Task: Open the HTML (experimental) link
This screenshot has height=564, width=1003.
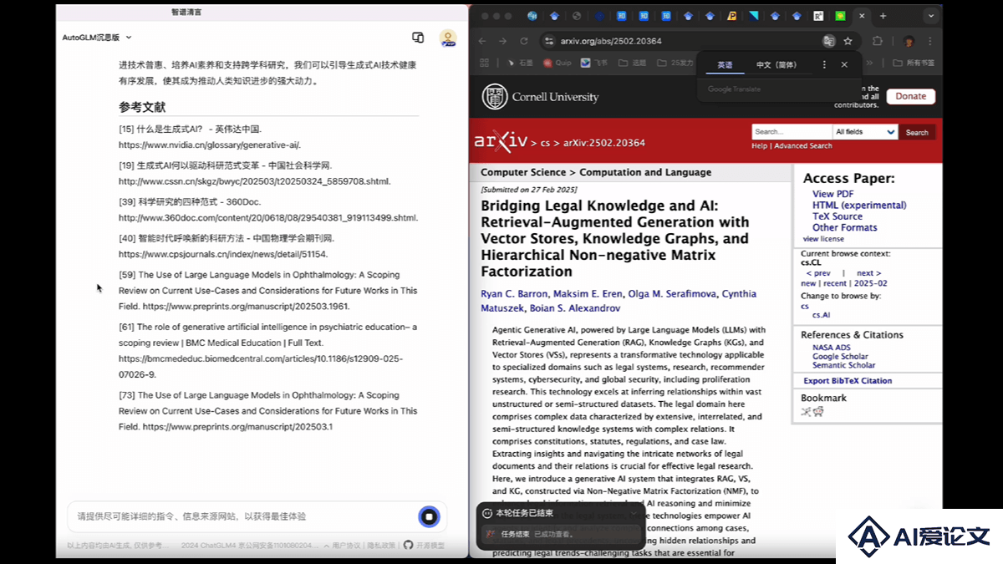Action: tap(859, 206)
